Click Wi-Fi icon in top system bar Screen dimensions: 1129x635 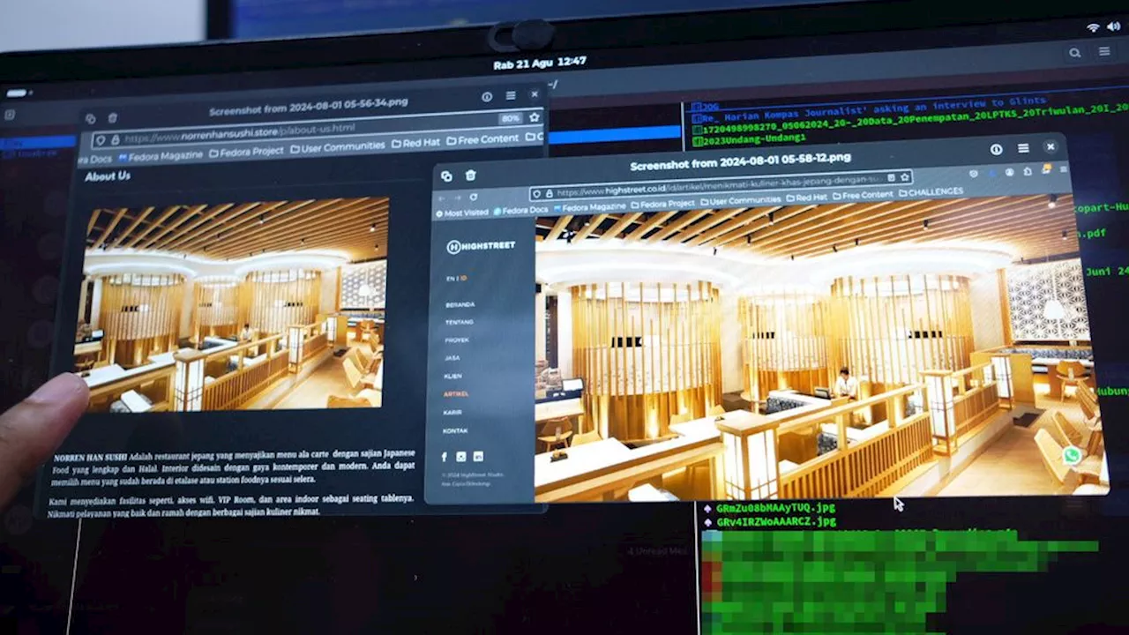[1093, 27]
